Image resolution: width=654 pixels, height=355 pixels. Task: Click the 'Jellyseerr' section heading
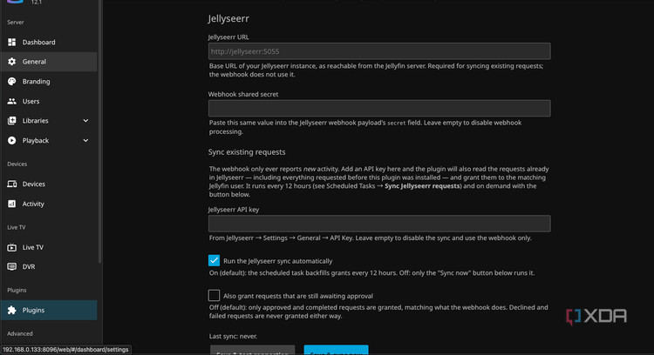pos(228,19)
